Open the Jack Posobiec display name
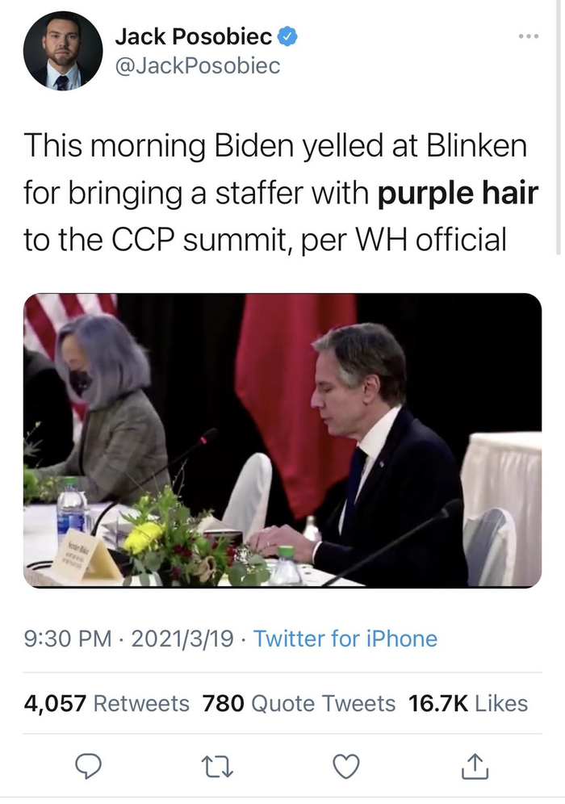Image resolution: width=565 pixels, height=804 pixels. [194, 36]
